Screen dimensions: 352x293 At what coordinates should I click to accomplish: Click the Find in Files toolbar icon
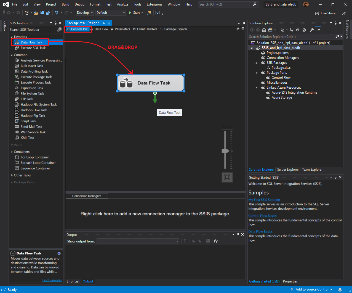[x=149, y=13]
